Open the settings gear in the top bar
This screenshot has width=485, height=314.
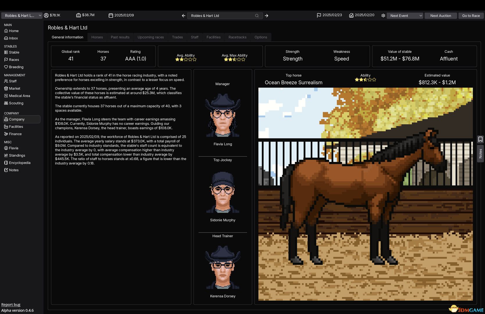(383, 15)
